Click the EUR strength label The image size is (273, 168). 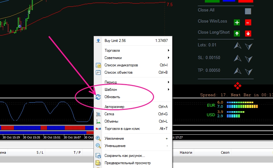point(211,105)
